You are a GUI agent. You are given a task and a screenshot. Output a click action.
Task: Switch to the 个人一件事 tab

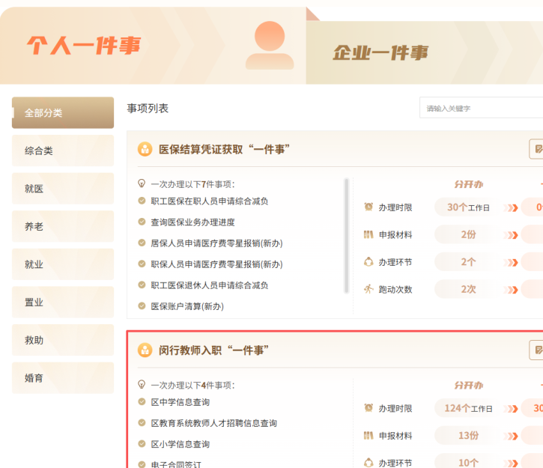(84, 46)
